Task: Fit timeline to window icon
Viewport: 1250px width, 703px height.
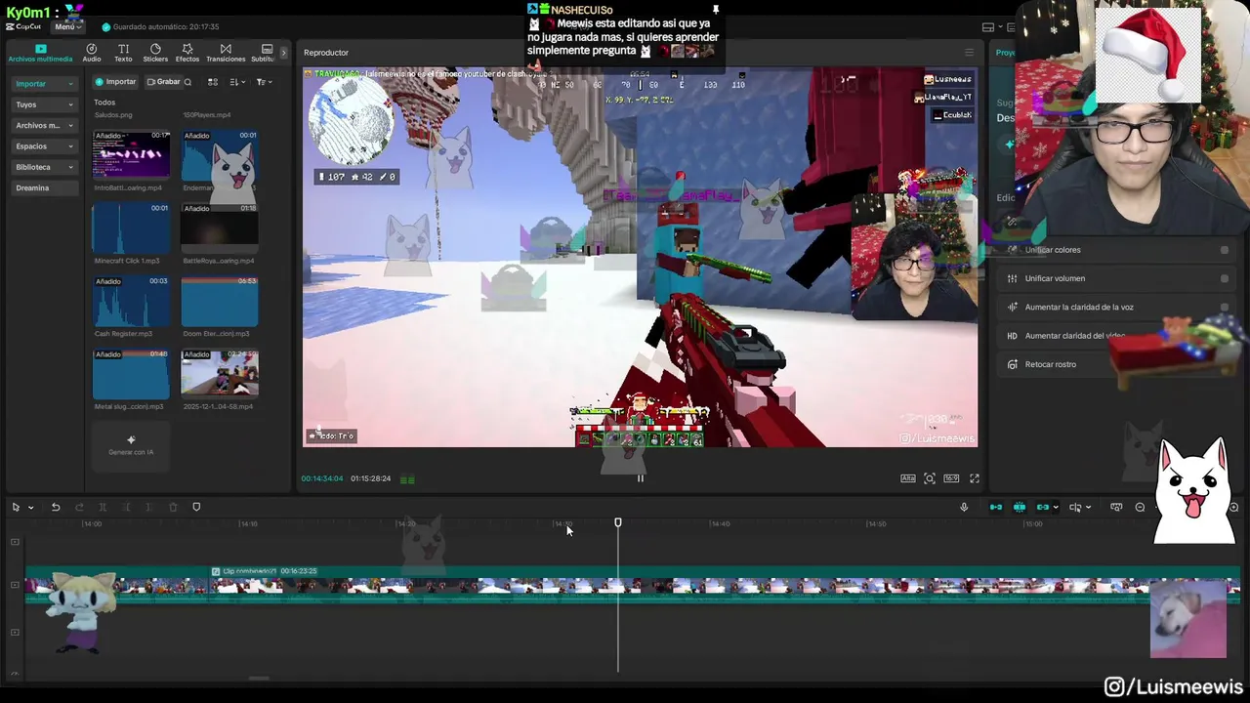Action: 1116,507
